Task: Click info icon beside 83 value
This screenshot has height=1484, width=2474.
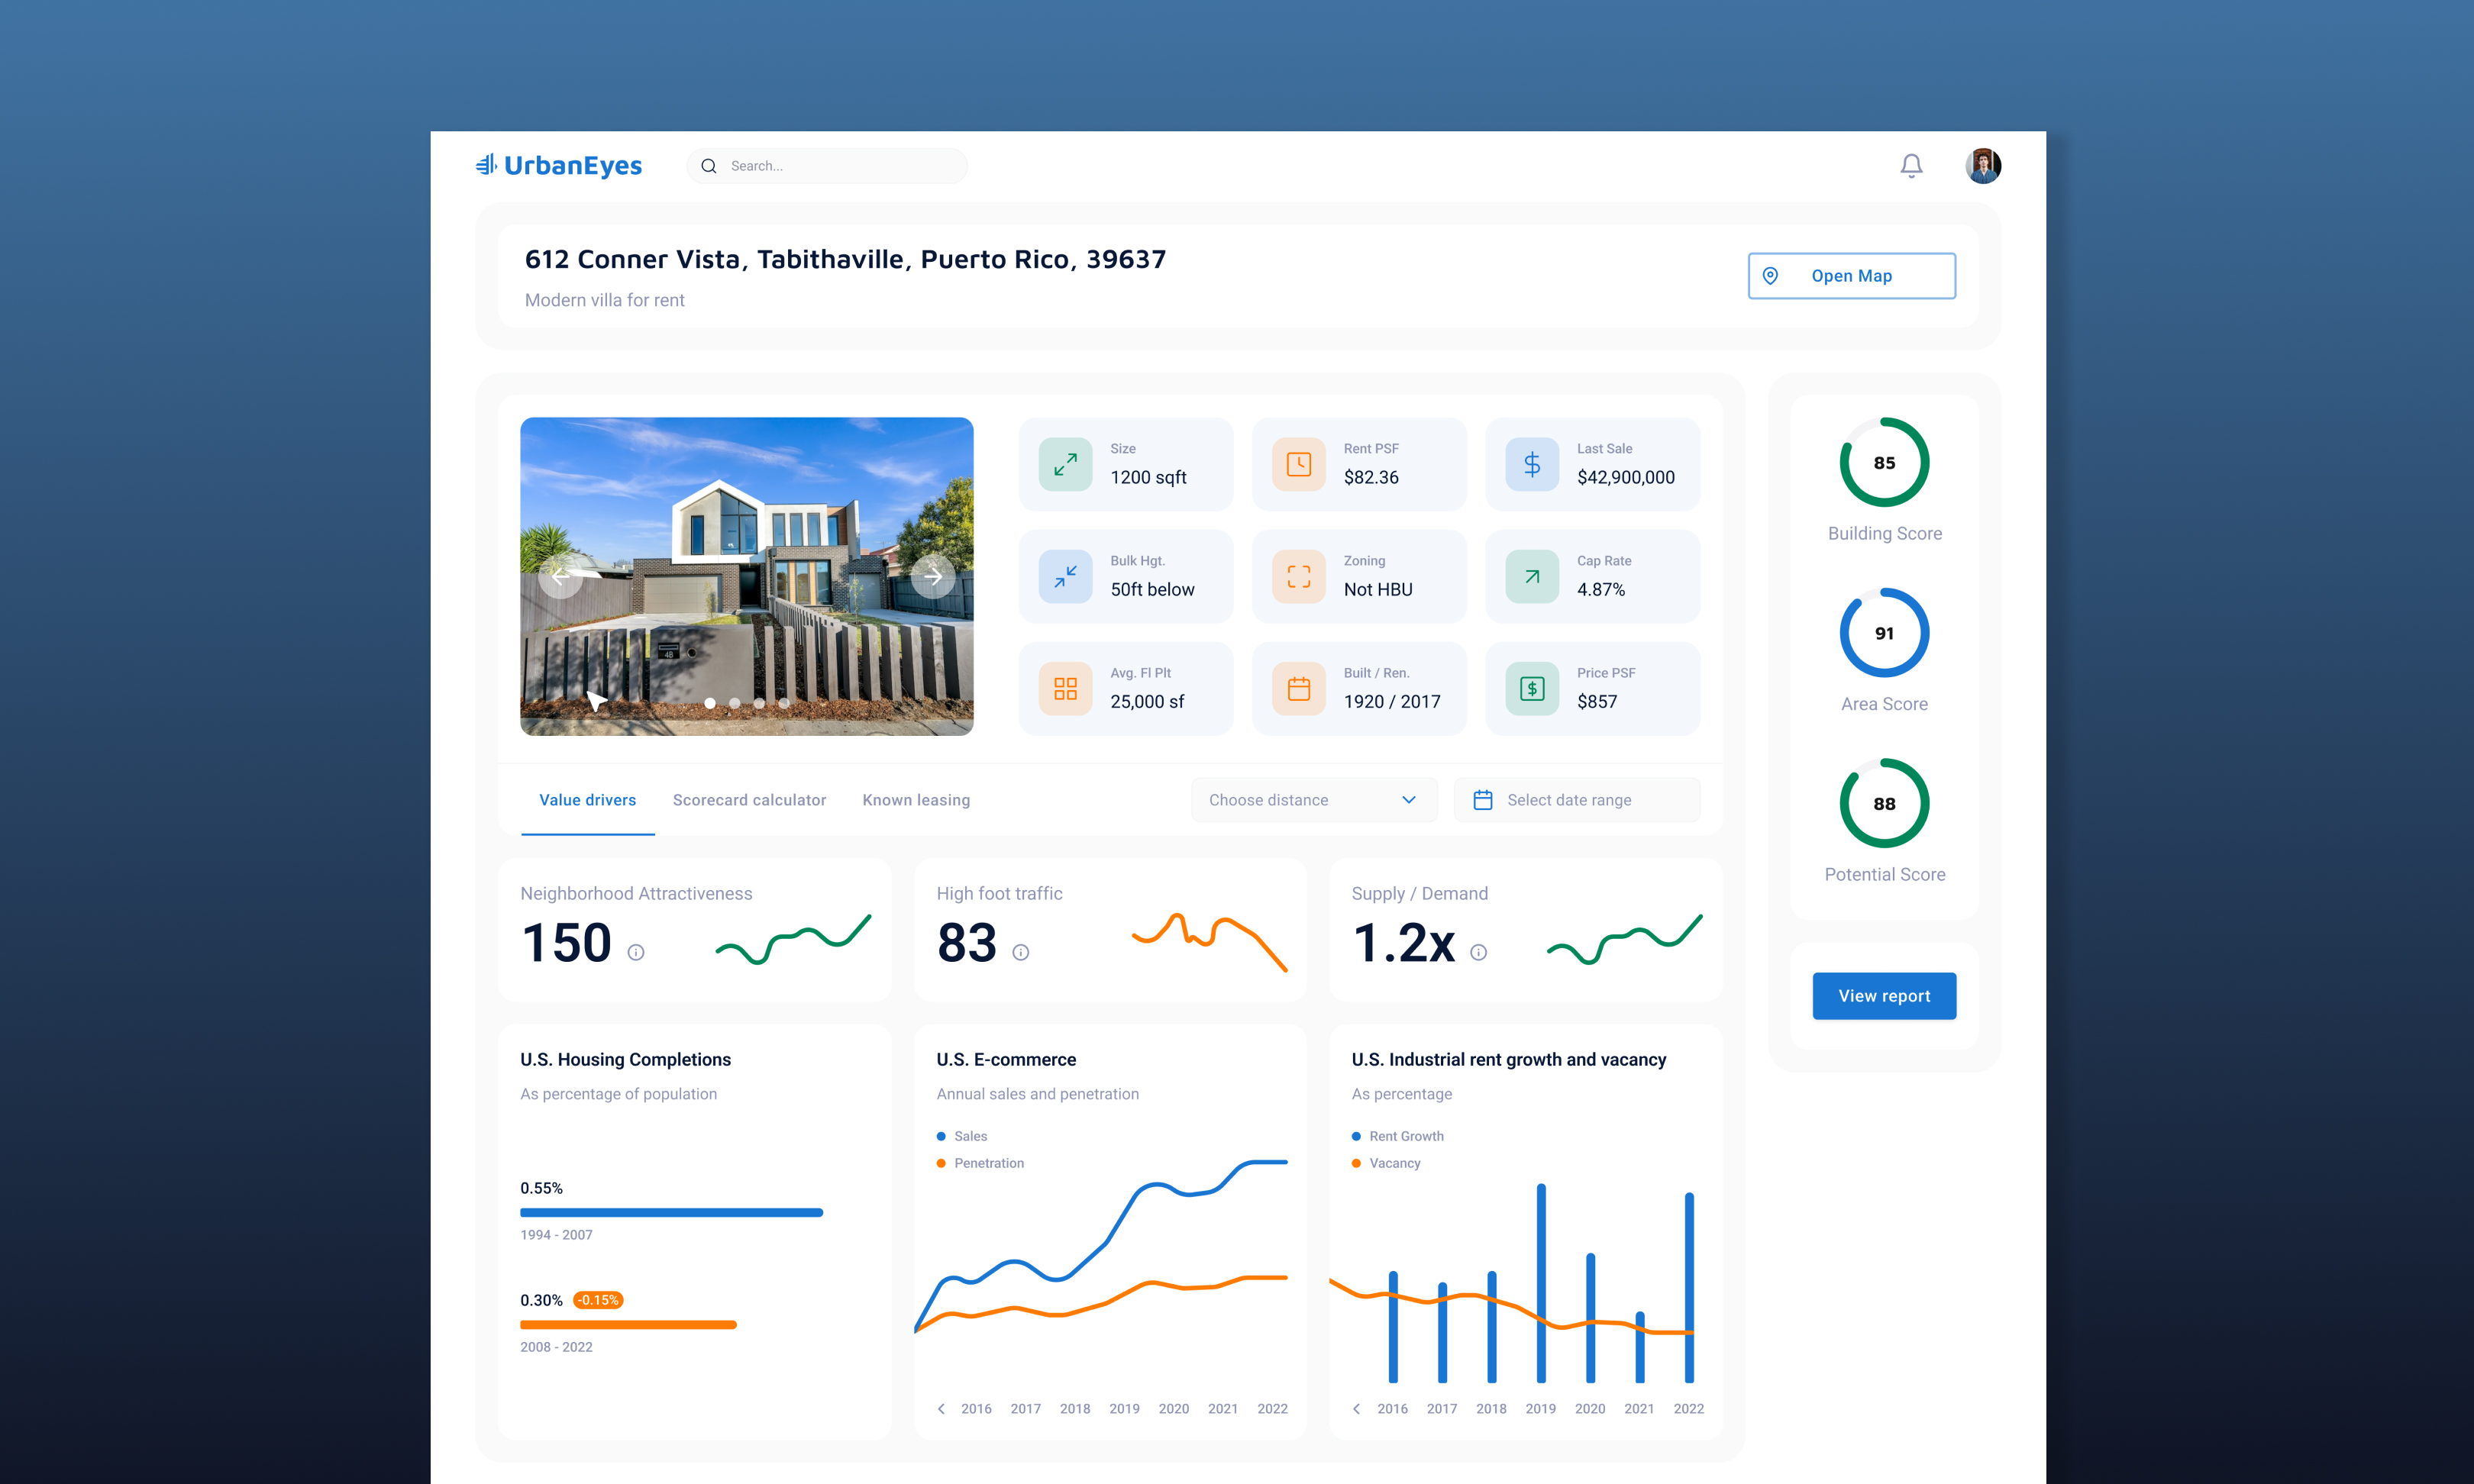Action: (1020, 952)
